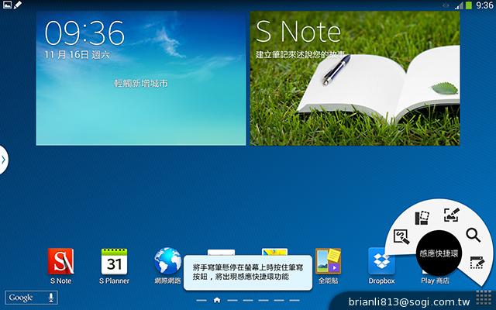The width and height of the screenshot is (496, 310).
Task: Select the Pen Window tool in Air Command
Action: [x=477, y=263]
